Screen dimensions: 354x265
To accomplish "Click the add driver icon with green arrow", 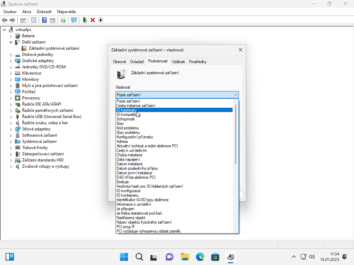I will tap(85, 20).
